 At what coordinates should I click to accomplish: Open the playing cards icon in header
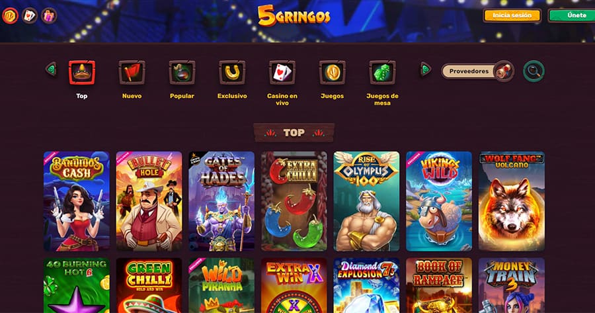[30, 16]
